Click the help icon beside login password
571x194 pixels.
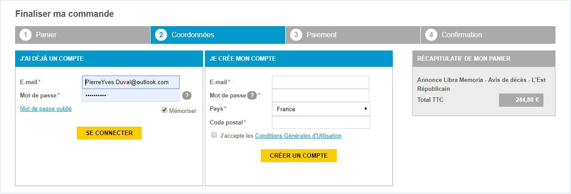tap(187, 95)
